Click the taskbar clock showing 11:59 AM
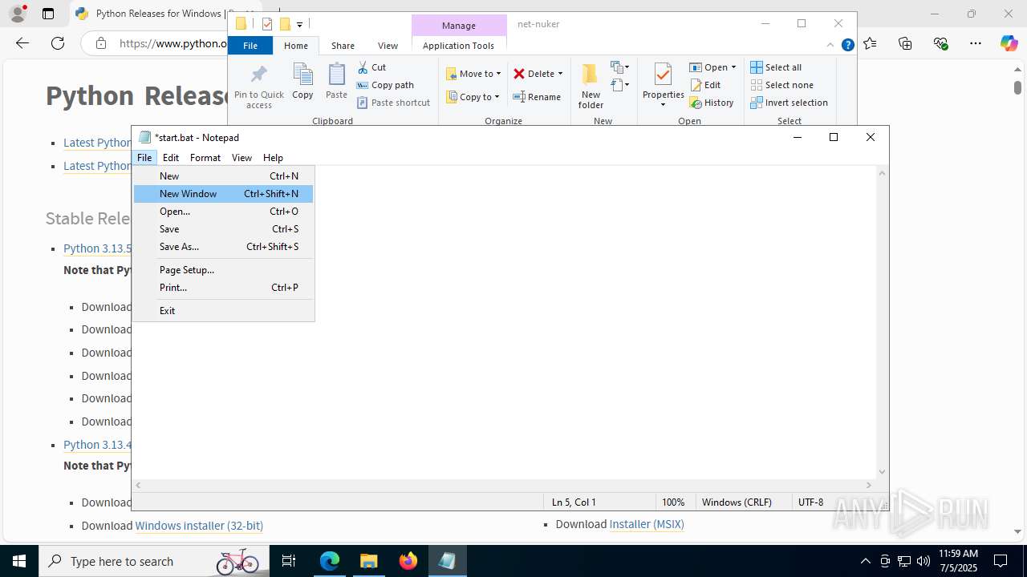This screenshot has height=577, width=1027. 958,561
